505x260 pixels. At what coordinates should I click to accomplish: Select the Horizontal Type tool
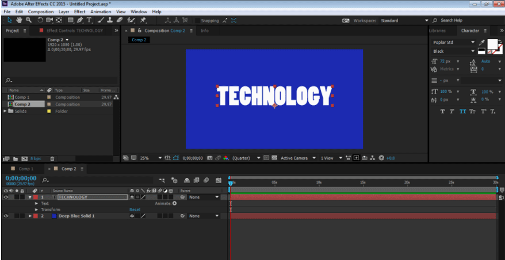click(x=89, y=20)
